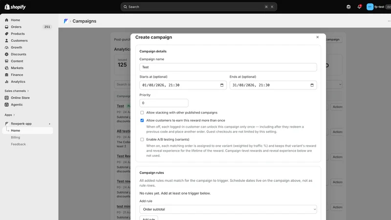
Task: Click the Ends at date field
Action: [273, 85]
